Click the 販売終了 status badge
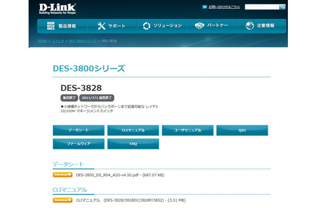317x208 pixels. coord(69,98)
